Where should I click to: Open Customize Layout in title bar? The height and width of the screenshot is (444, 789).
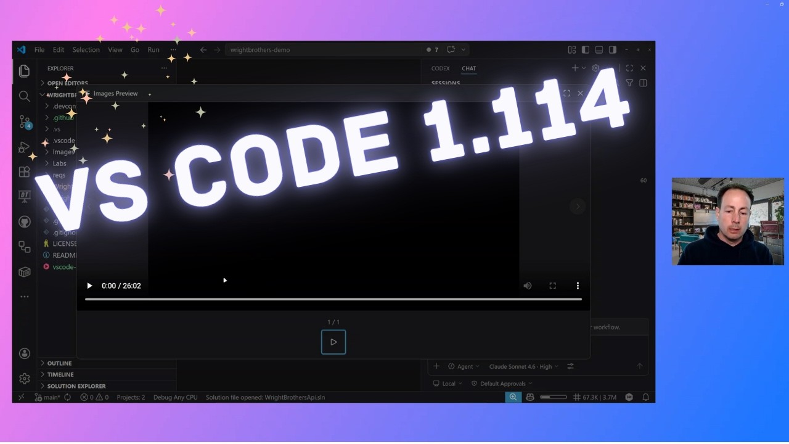point(572,50)
